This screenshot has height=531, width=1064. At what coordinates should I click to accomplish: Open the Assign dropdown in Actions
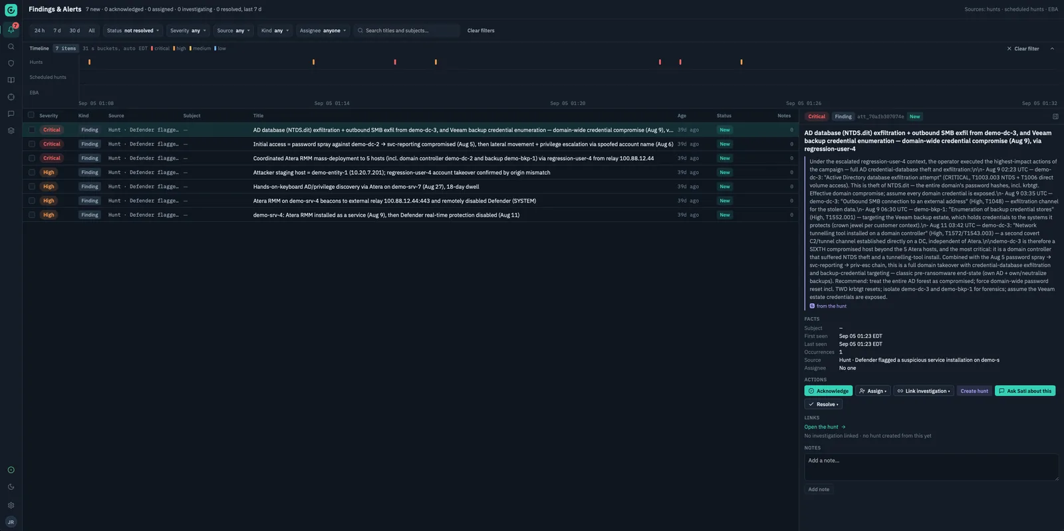coord(872,391)
